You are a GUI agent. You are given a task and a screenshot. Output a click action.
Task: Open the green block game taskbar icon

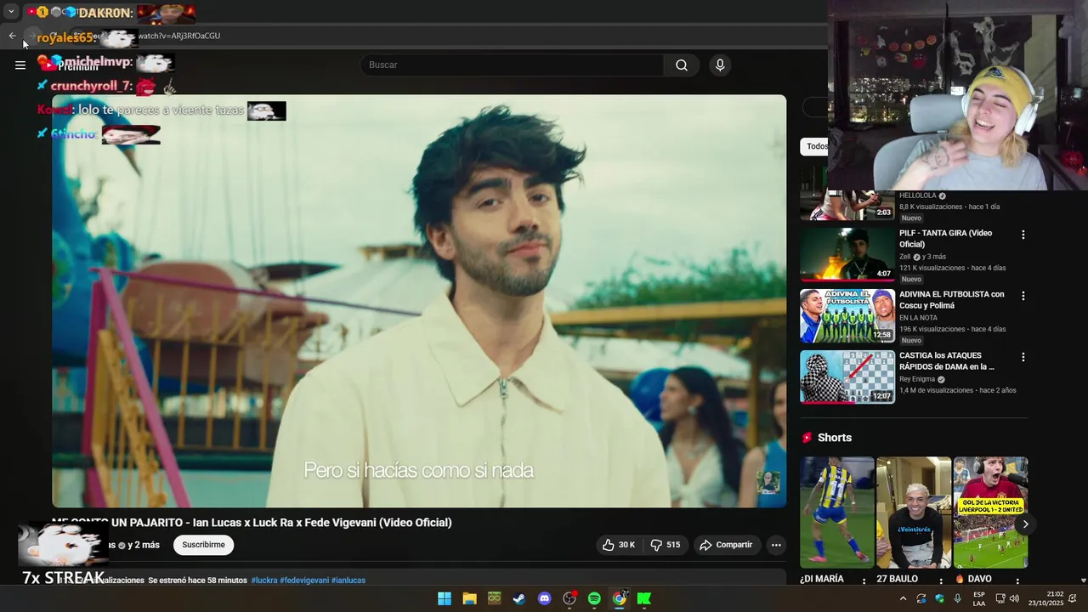[494, 598]
